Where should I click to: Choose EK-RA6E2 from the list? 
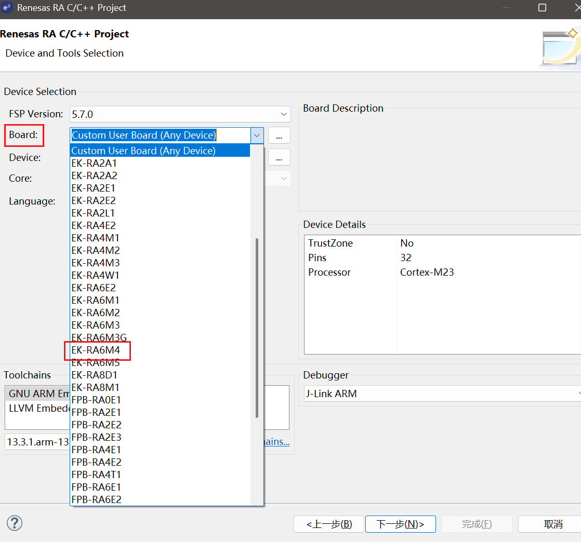click(160, 288)
